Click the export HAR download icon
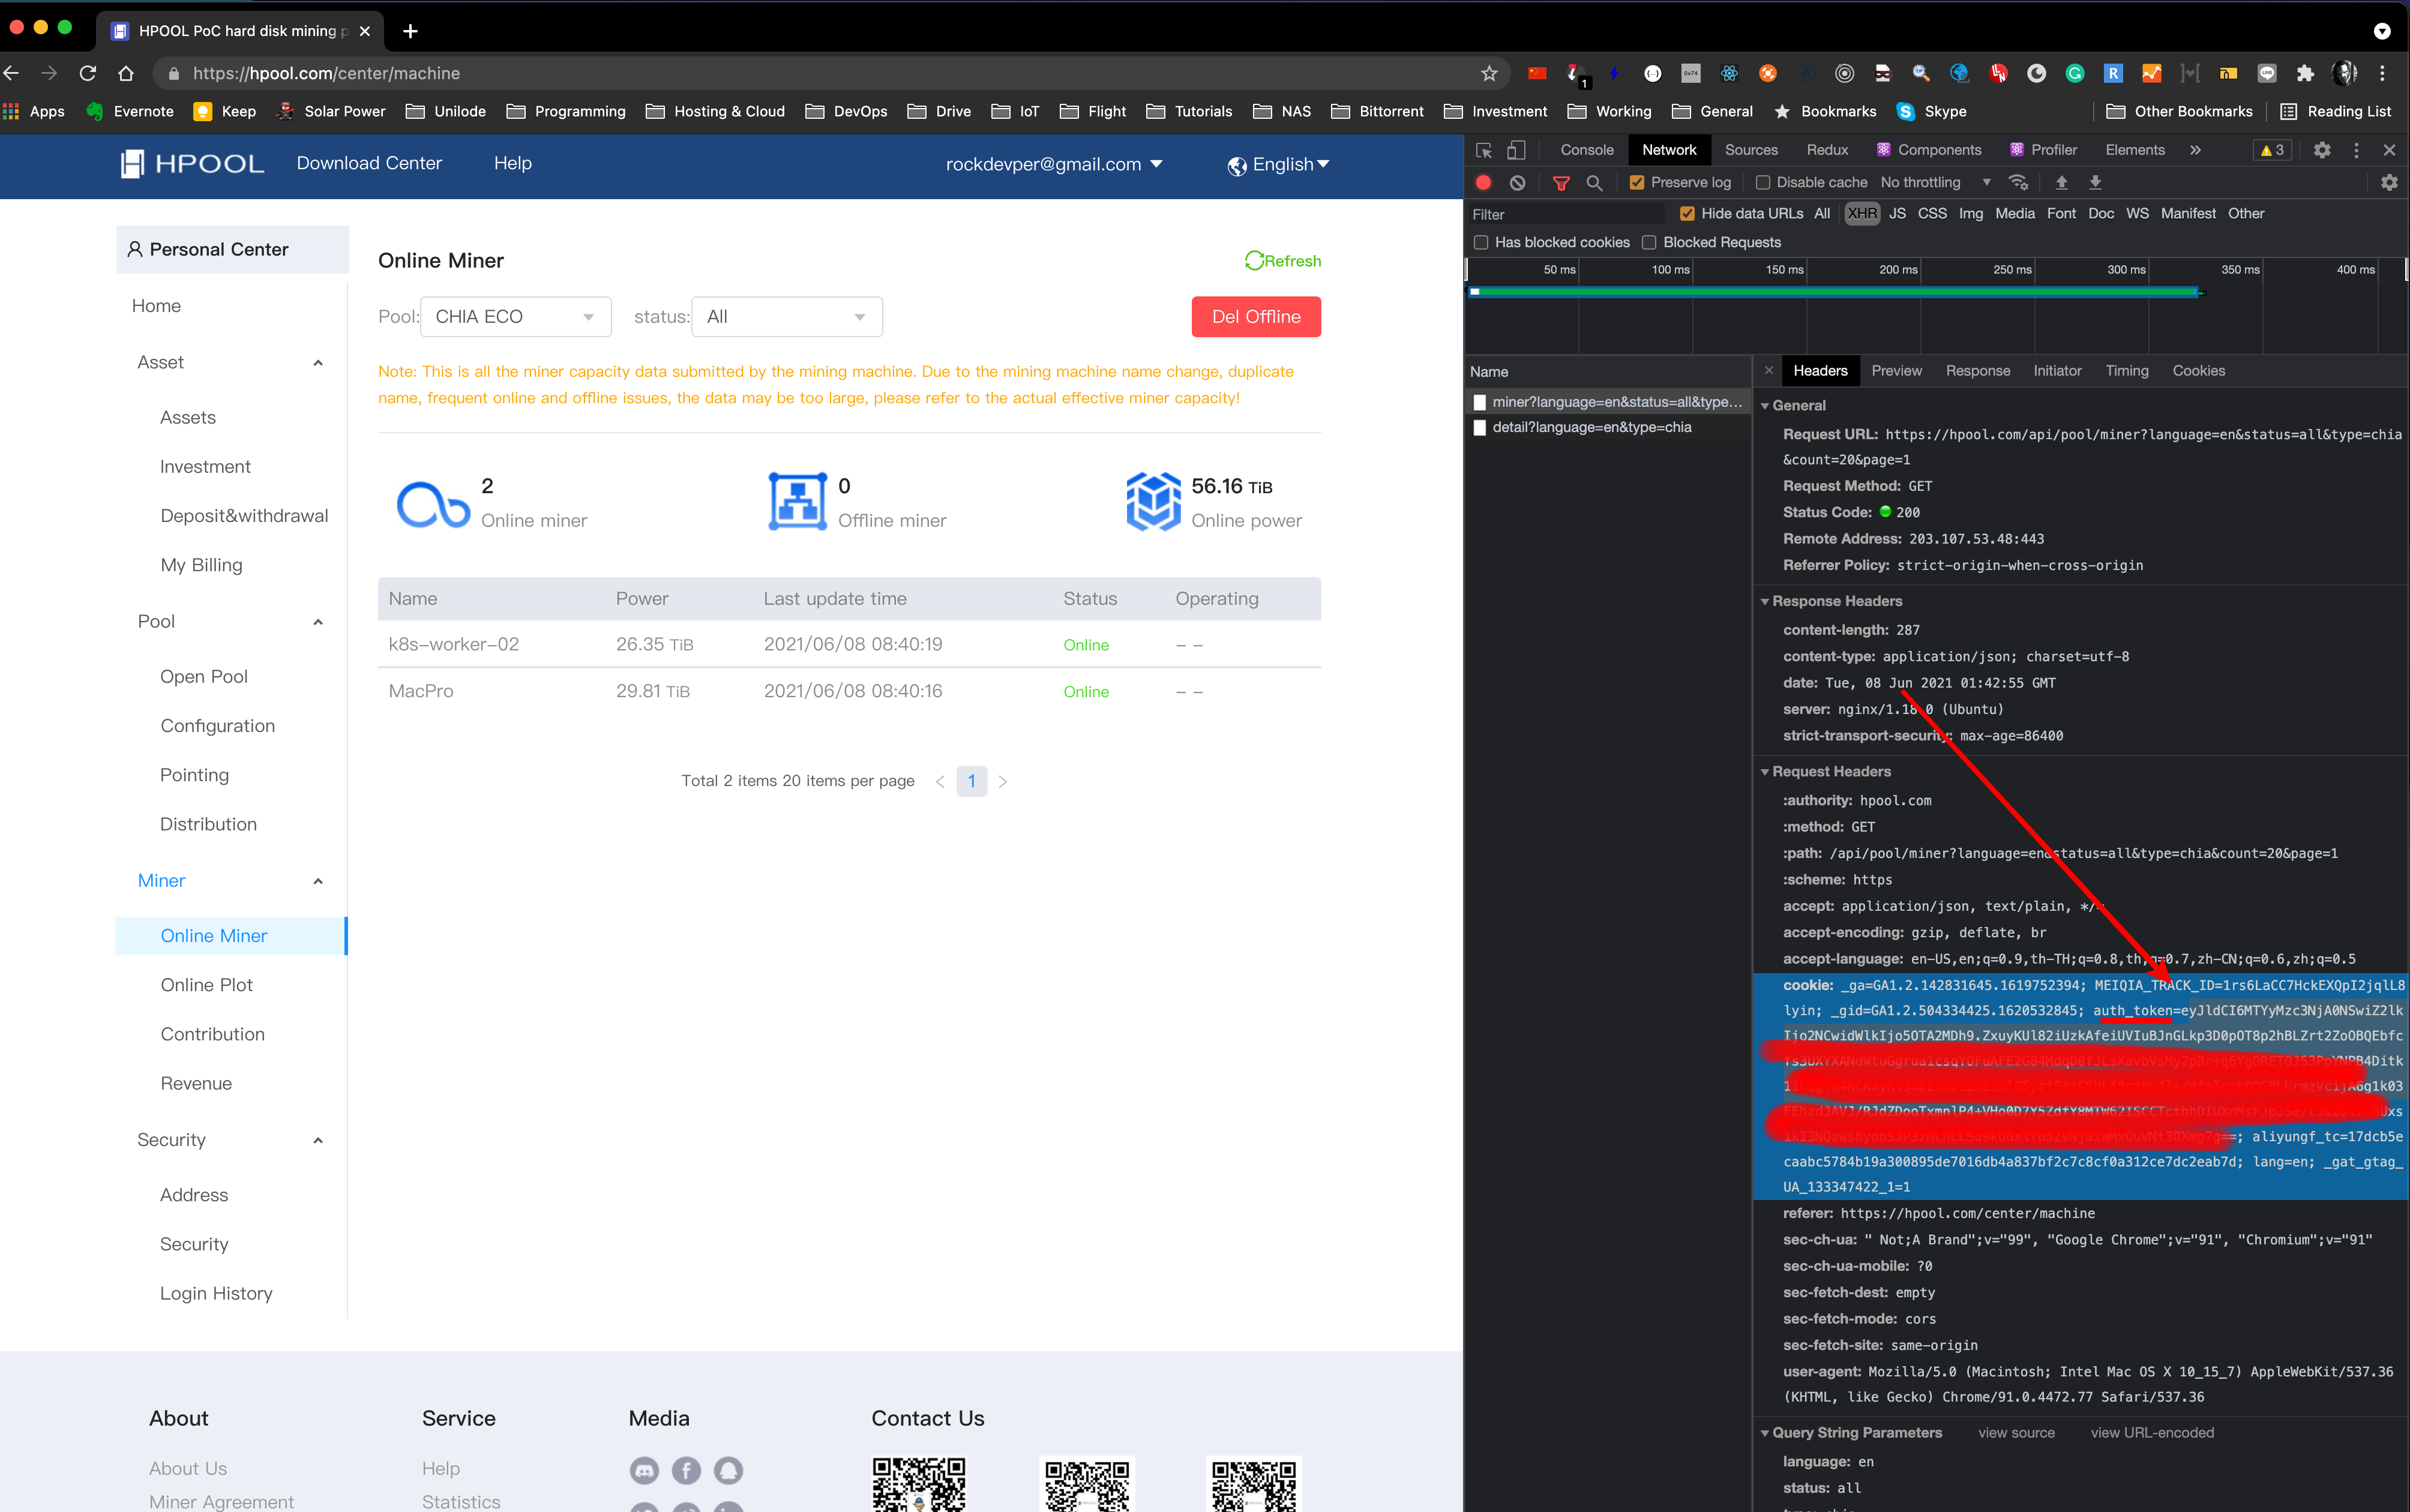The image size is (2410, 1512). point(2095,182)
